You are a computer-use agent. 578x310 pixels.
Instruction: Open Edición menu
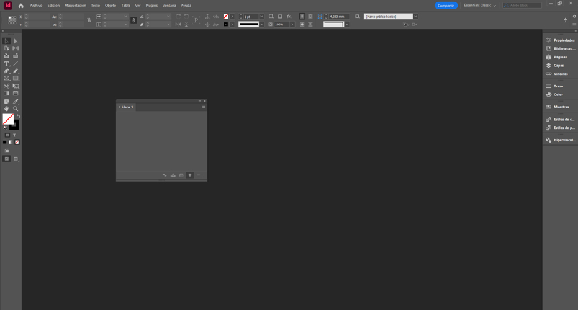coord(53,6)
